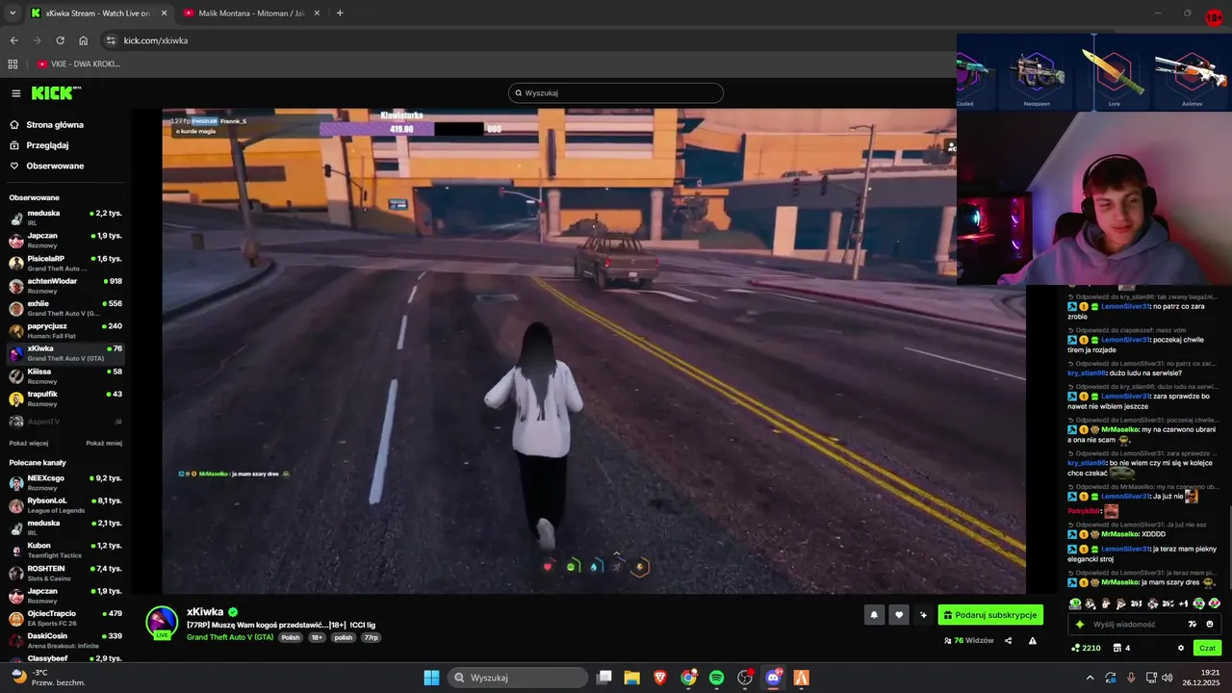Open followed channel PisicelaRP
The height and width of the screenshot is (693, 1232).
(x=65, y=263)
